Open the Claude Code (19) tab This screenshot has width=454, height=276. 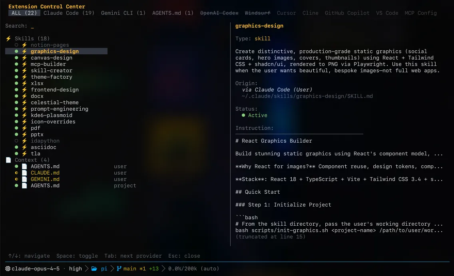coord(69,13)
